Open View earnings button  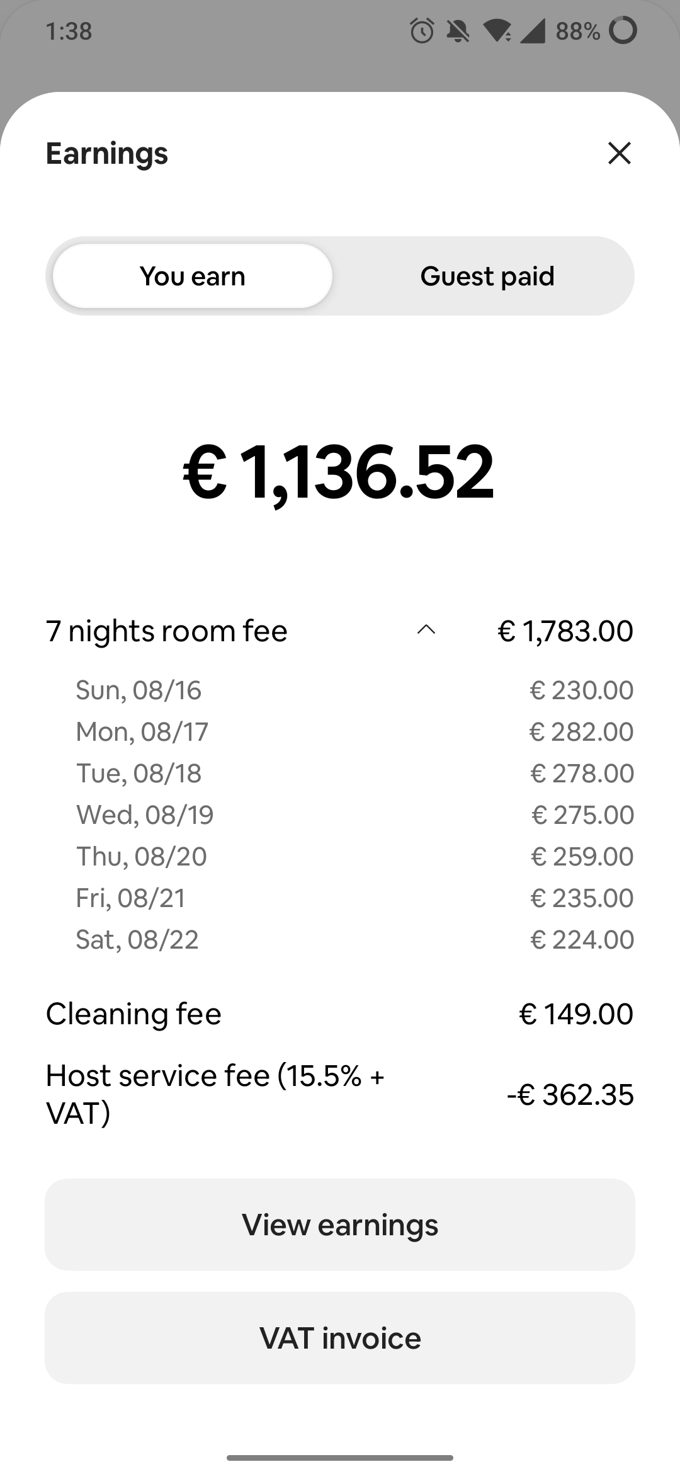(x=340, y=1225)
